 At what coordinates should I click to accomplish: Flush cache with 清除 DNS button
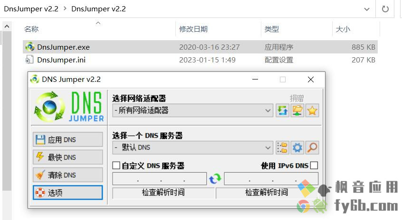pos(67,175)
